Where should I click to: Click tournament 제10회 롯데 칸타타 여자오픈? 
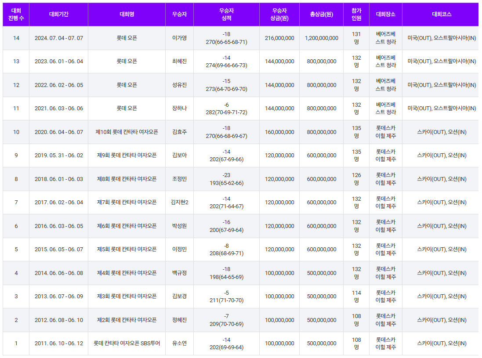[x=127, y=132]
